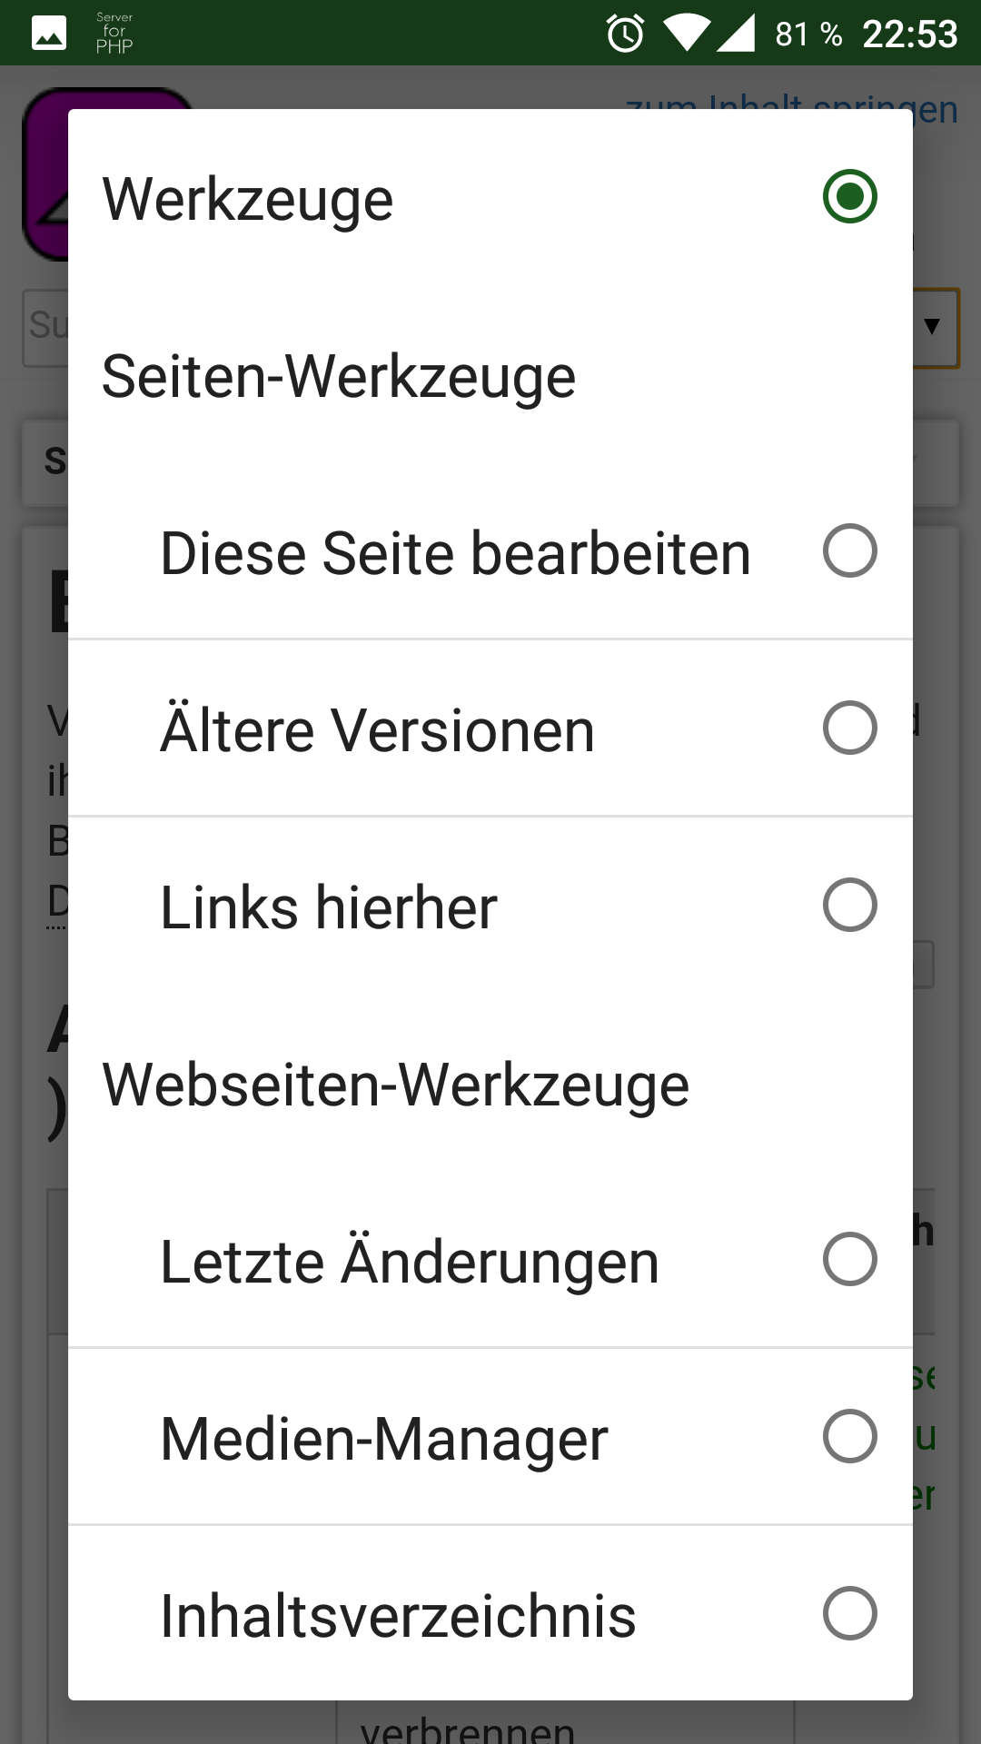Screen dimensions: 981x1744
Task: Tap the 'Server for PHP' notification icon
Action: [114, 33]
